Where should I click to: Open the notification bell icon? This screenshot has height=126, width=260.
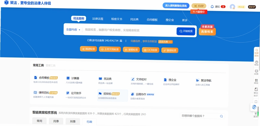(212, 6)
